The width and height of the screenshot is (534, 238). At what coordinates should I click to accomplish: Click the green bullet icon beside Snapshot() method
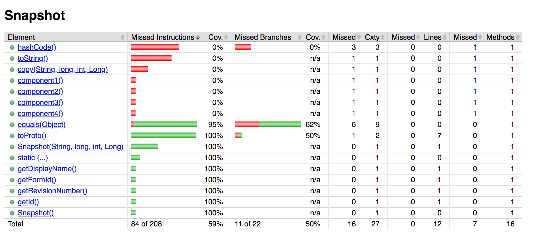[12, 213]
